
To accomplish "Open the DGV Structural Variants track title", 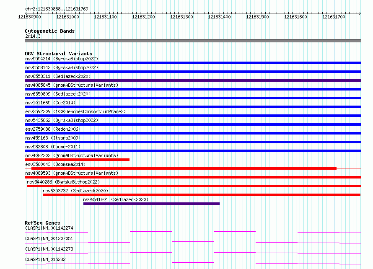I will coord(59,54).
